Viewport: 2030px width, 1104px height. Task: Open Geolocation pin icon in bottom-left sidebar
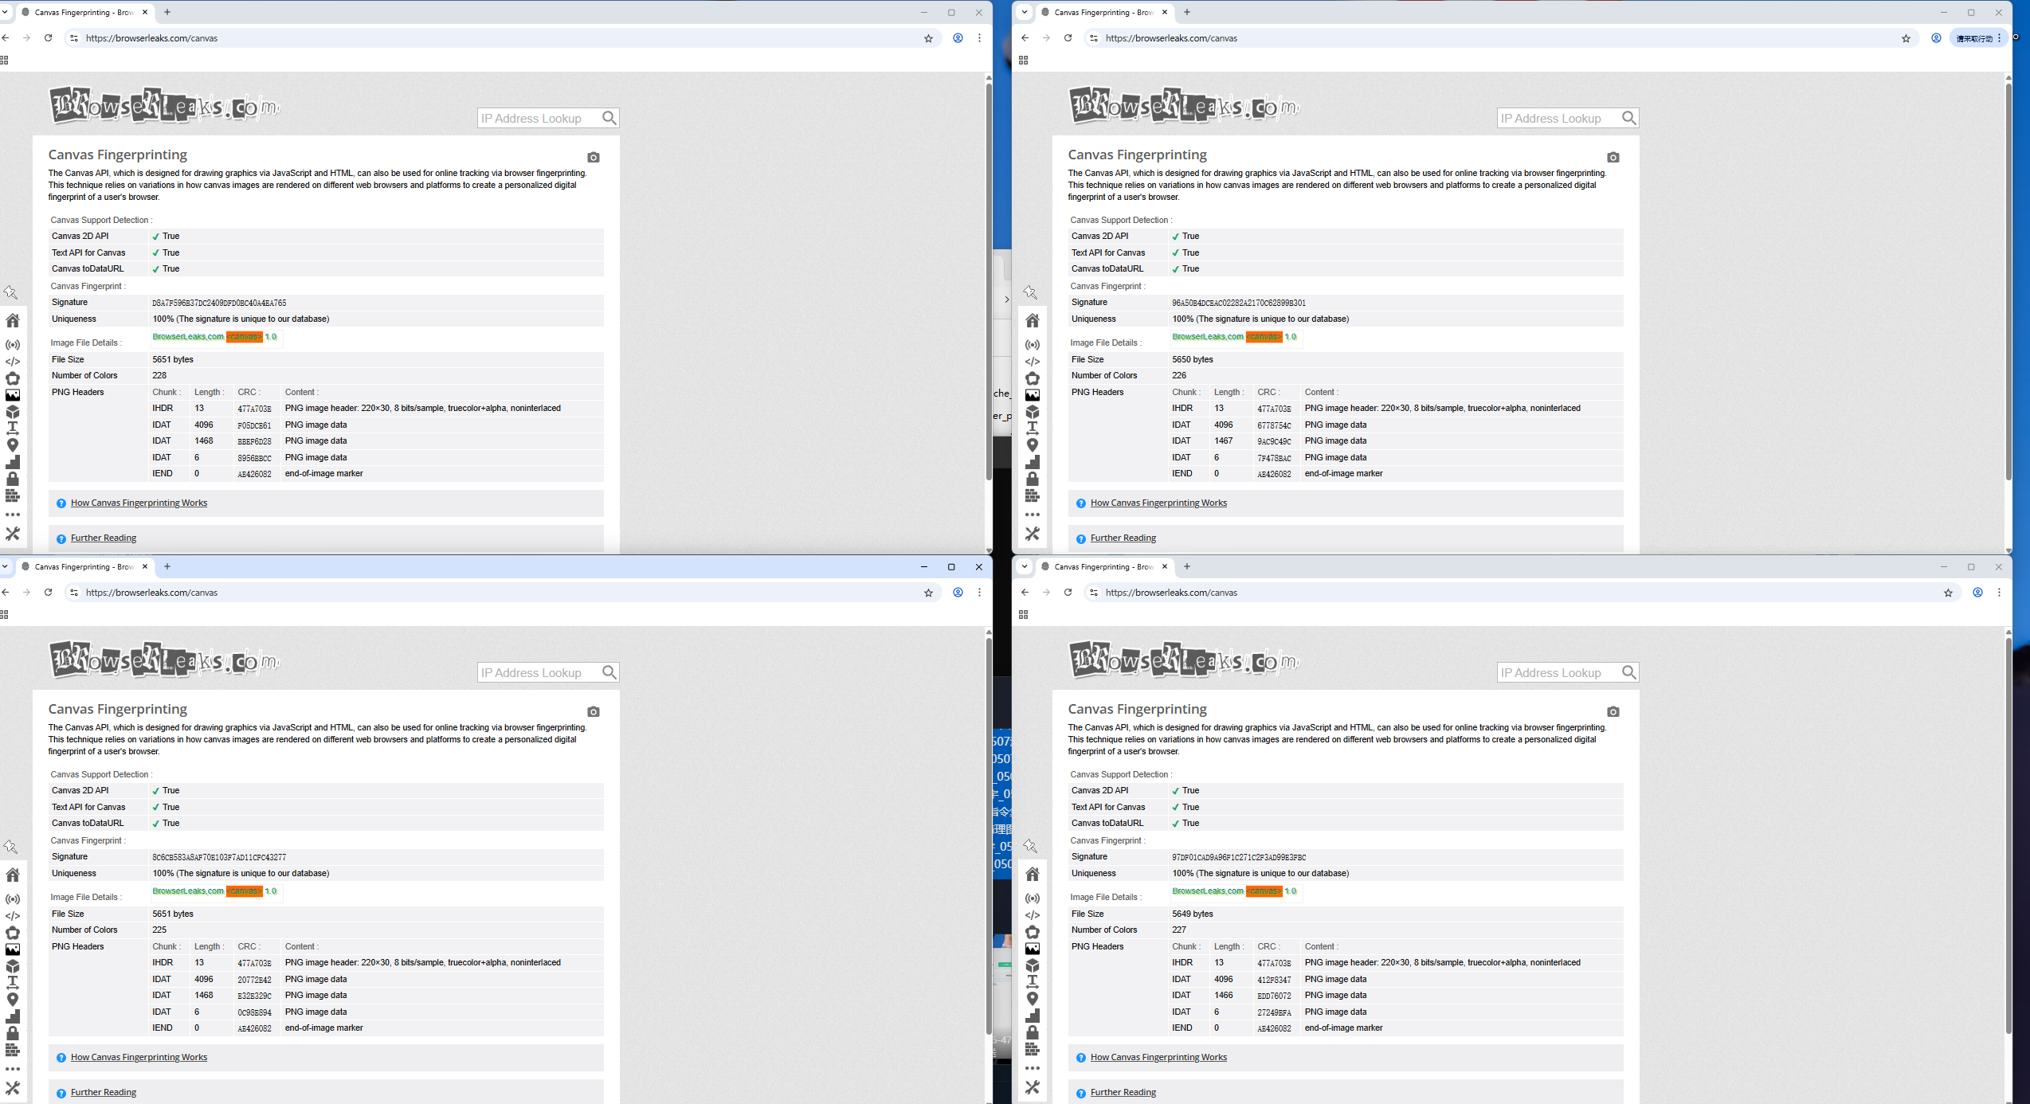[13, 1000]
